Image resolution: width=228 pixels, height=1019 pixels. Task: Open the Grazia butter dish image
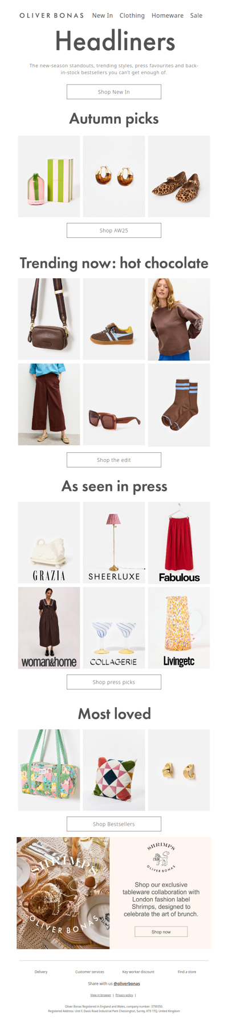click(x=49, y=542)
